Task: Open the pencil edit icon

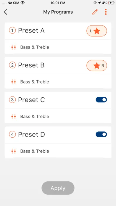Action: [95, 12]
